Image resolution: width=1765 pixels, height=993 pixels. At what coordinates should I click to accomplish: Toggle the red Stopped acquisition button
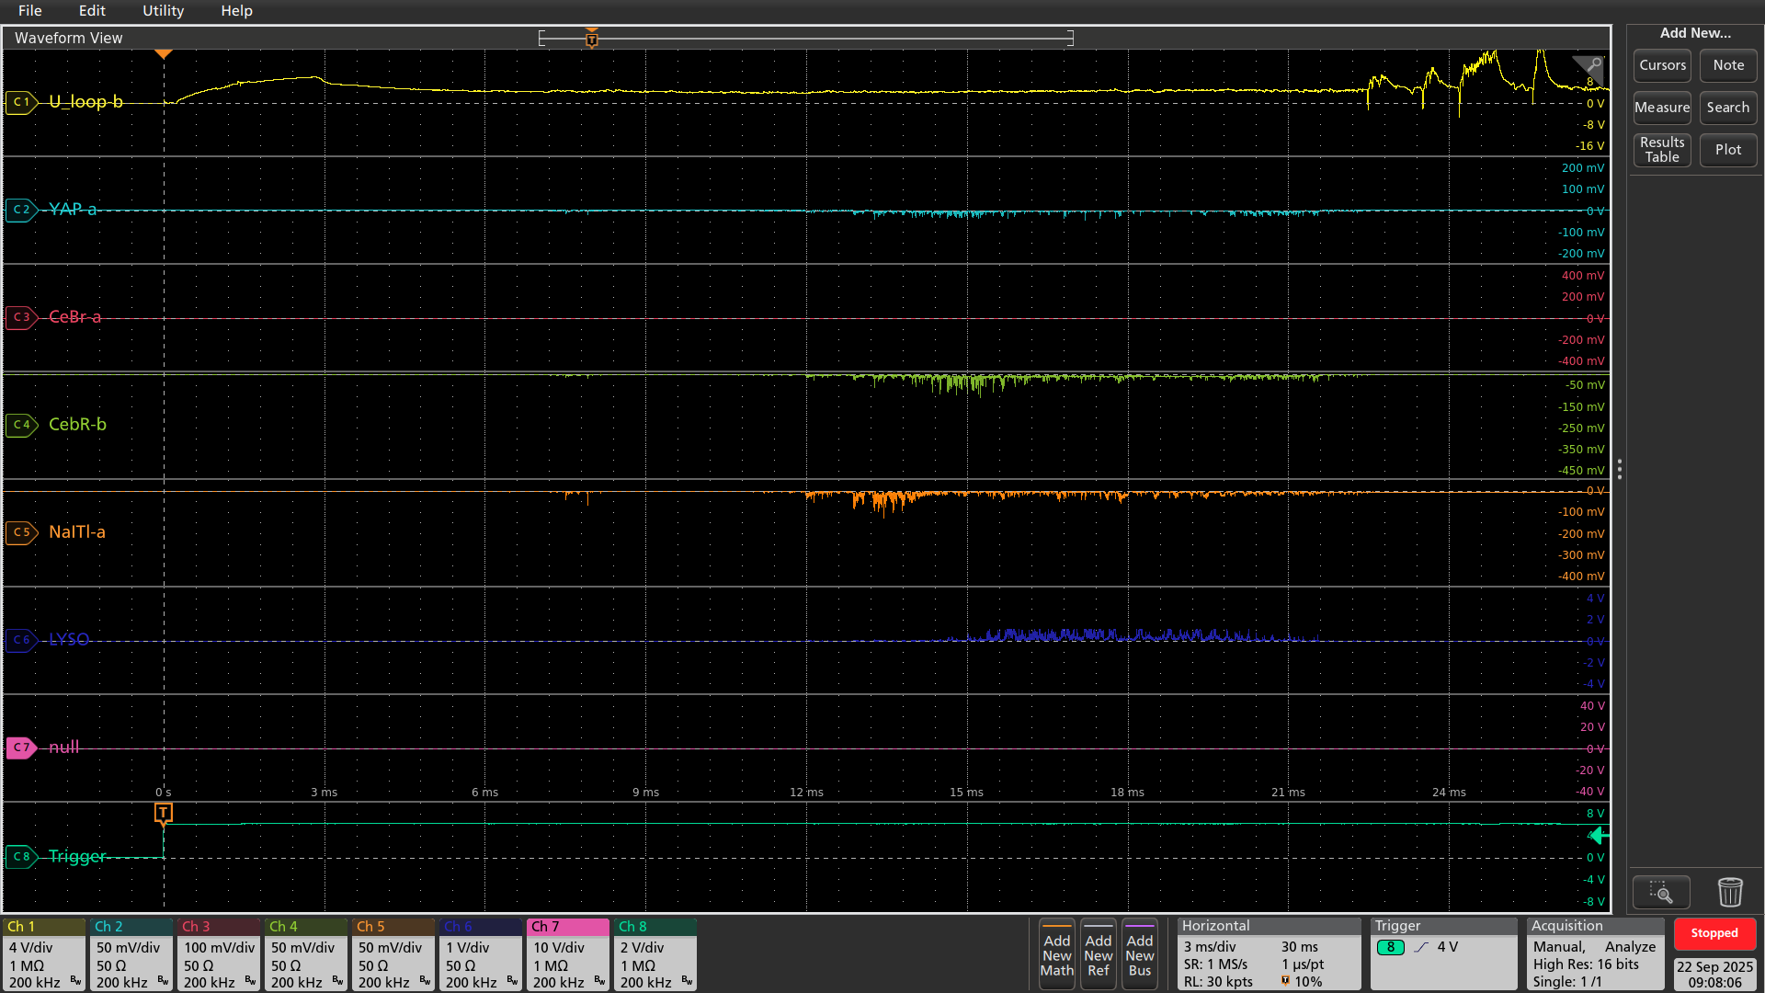click(x=1714, y=933)
